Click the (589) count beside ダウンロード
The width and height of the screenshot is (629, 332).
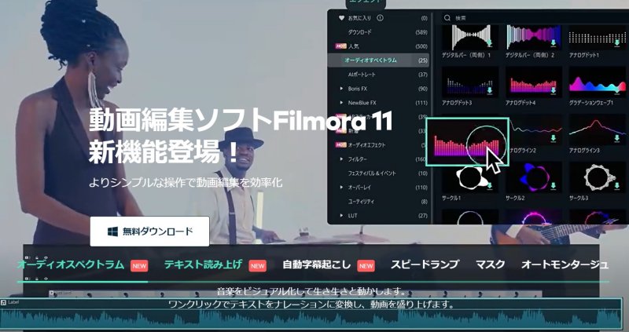tap(421, 32)
